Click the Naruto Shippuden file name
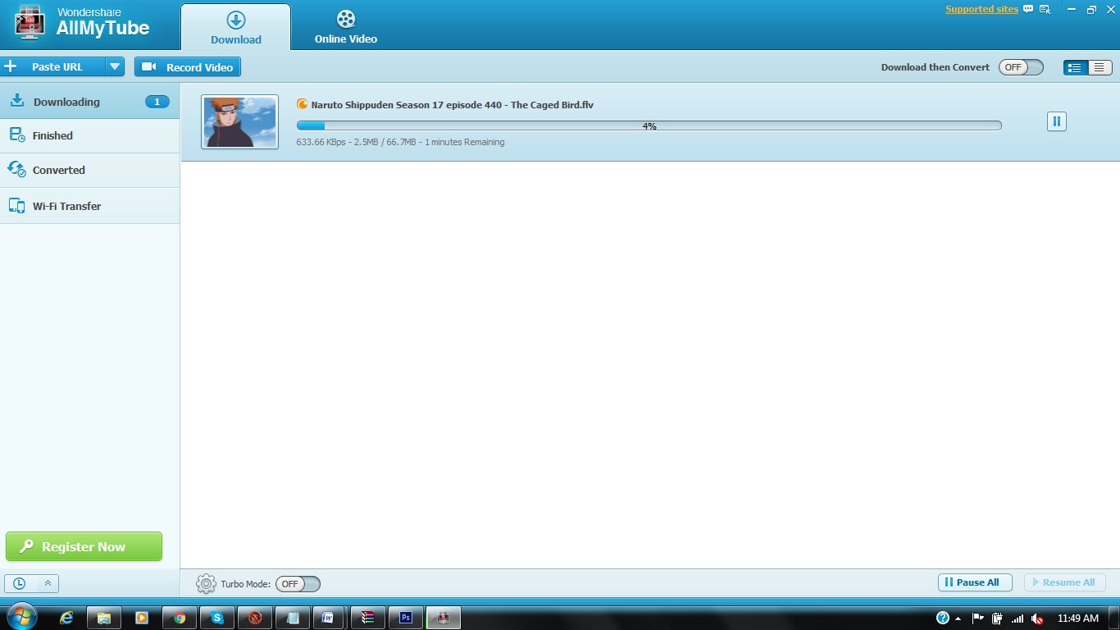The height and width of the screenshot is (630, 1120). coord(453,105)
